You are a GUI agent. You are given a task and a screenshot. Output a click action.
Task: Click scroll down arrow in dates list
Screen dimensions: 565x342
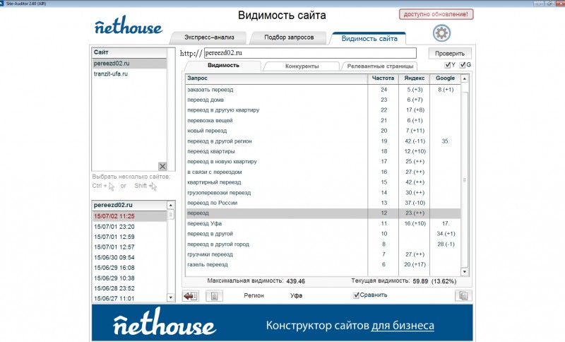(x=171, y=297)
